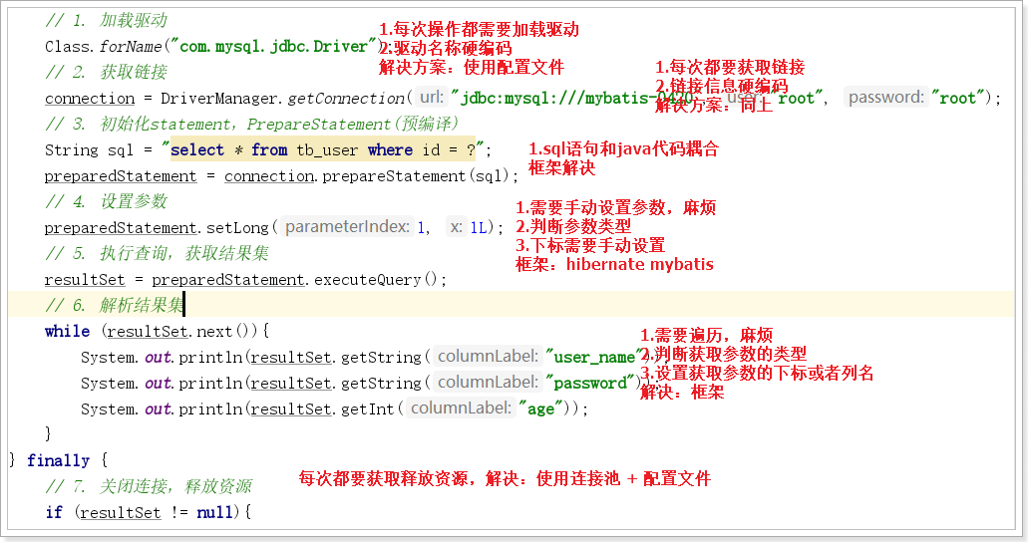Click the "password:" parameter hint
This screenshot has width=1028, height=542.
click(x=885, y=97)
